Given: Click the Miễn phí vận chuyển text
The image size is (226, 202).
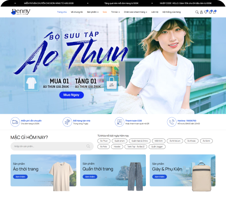Looking at the screenshot, I should 31,121.
